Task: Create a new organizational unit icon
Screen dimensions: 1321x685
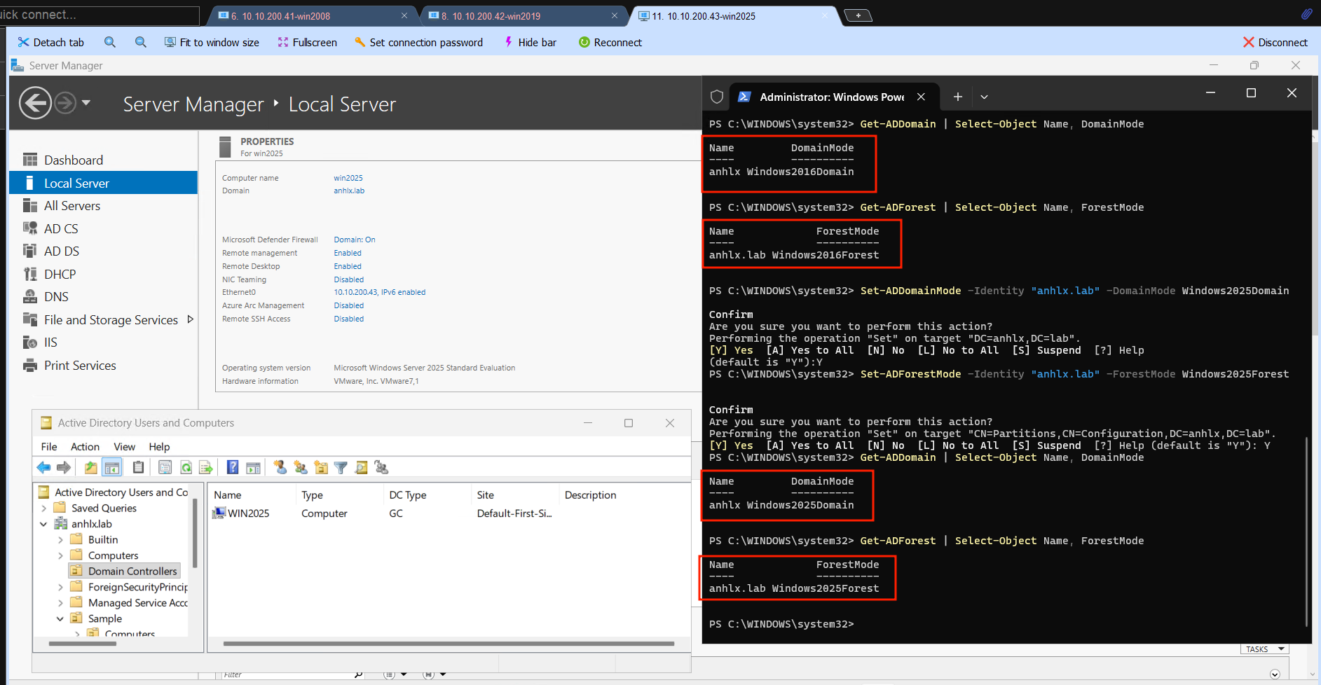Action: coord(321,467)
